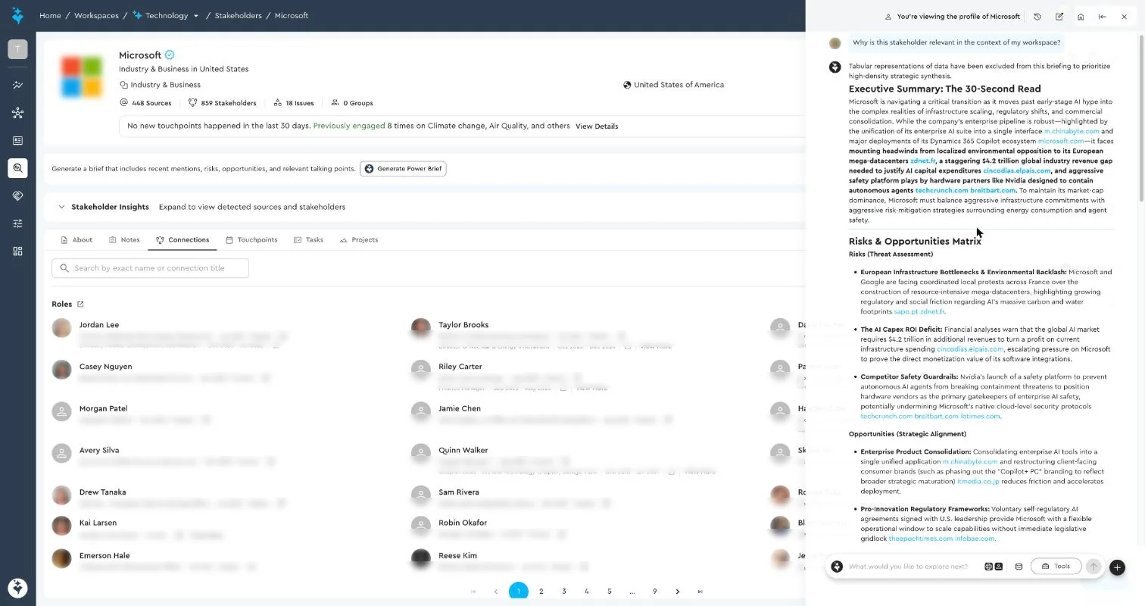Viewport: 1145px width, 606px height.
Task: Open the workspace avatar labeled T in the sidebar
Action: pos(17,49)
